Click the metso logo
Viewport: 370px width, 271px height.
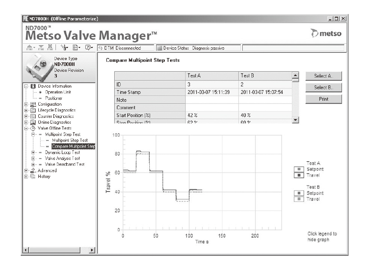[326, 33]
